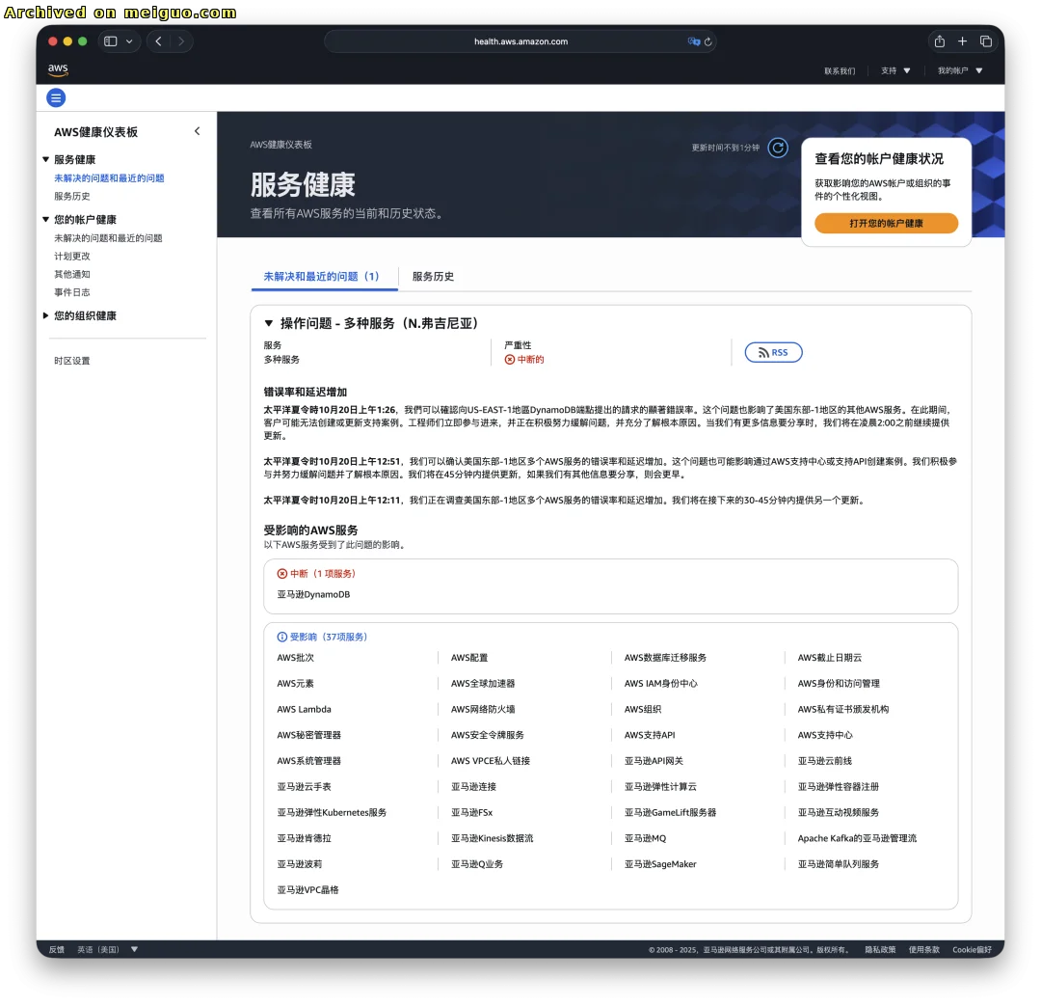Open the 我的帐户 dropdown menu
Image resolution: width=1041 pixels, height=1006 pixels.
tap(960, 70)
